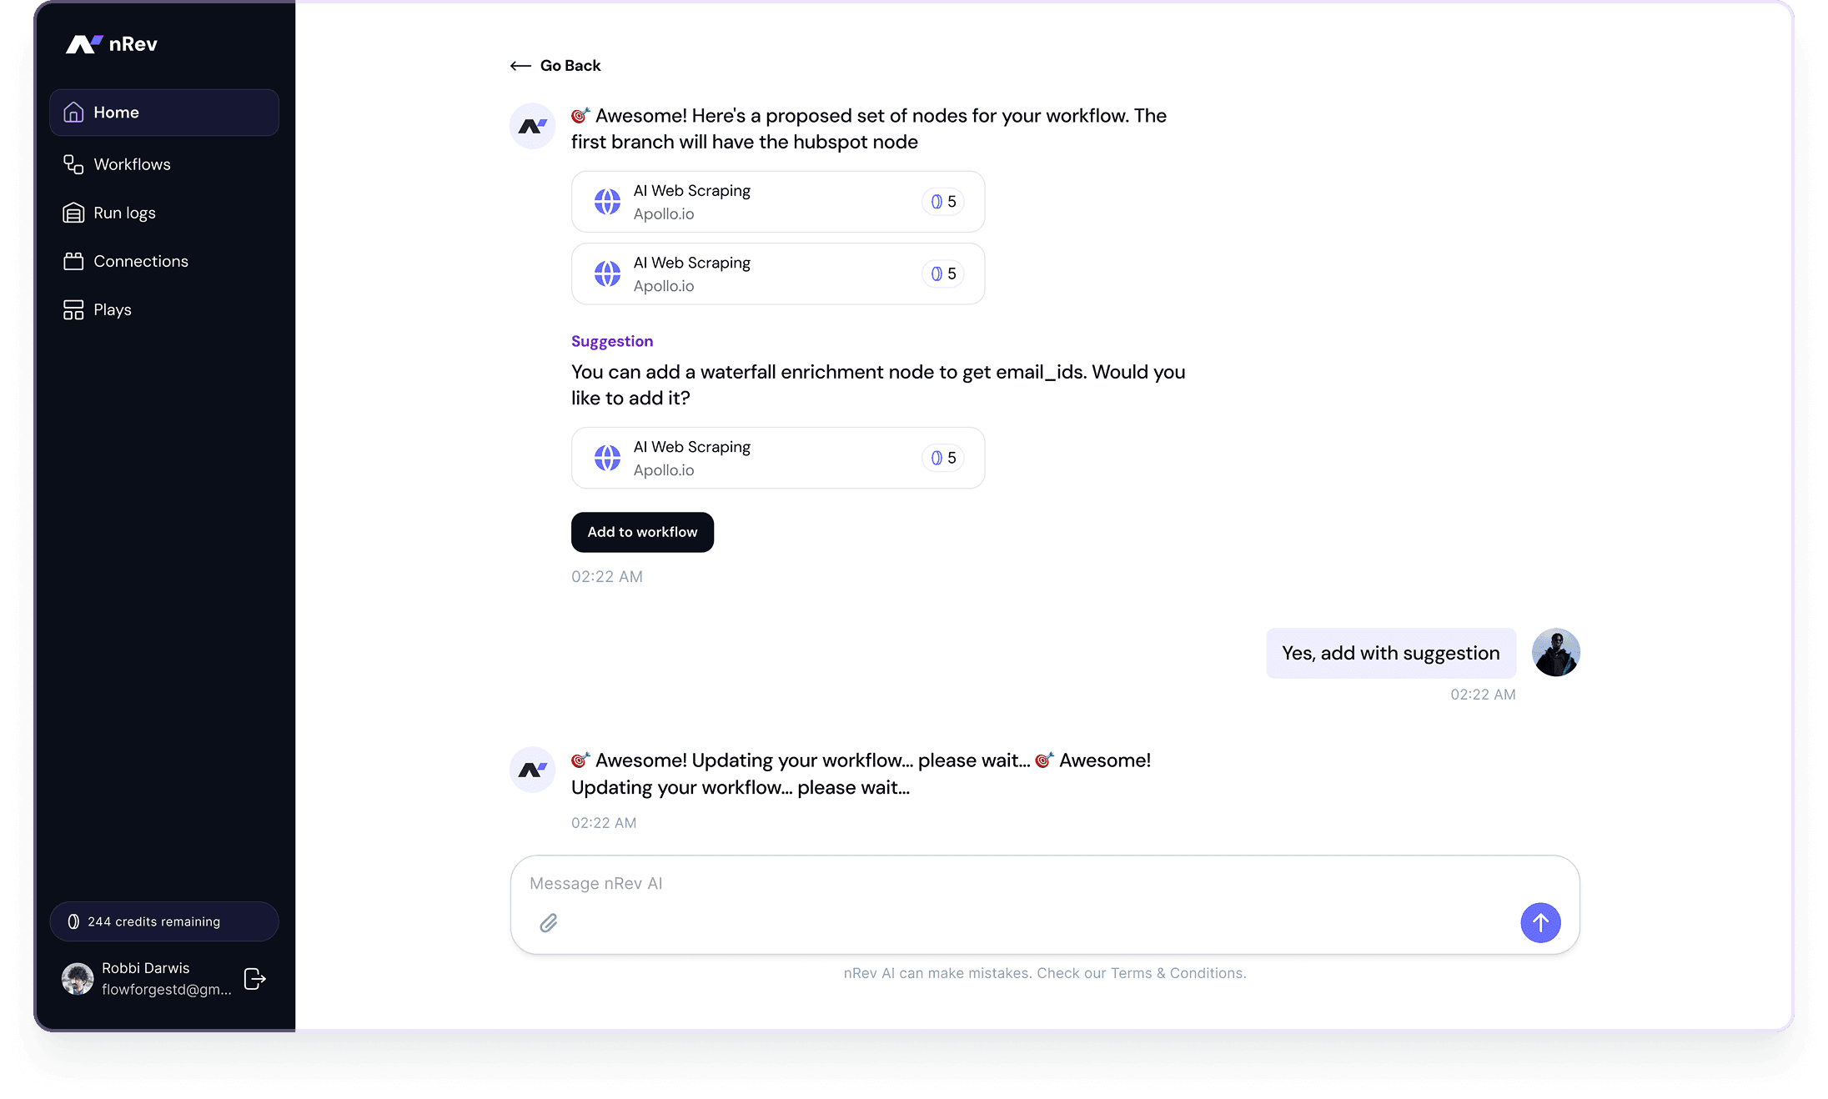The height and width of the screenshot is (1099, 1828).
Task: Click the Connections icon in sidebar
Action: point(73,261)
